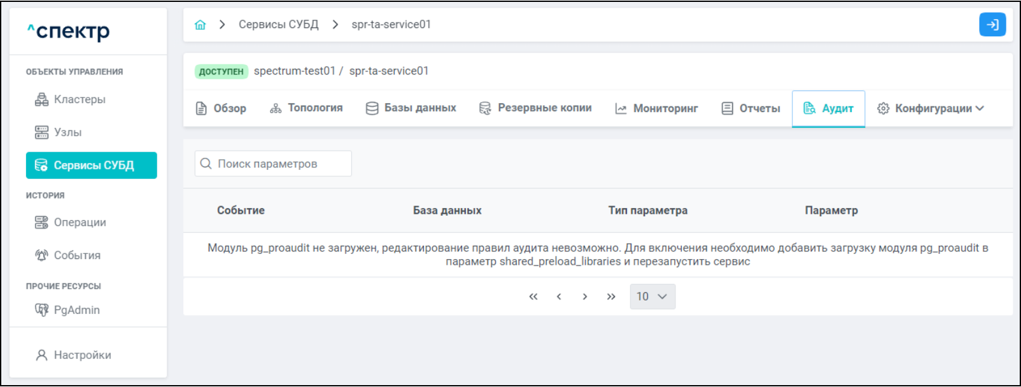The height and width of the screenshot is (387, 1021).
Task: Expand the Конфигурации dropdown tab
Action: click(x=930, y=108)
